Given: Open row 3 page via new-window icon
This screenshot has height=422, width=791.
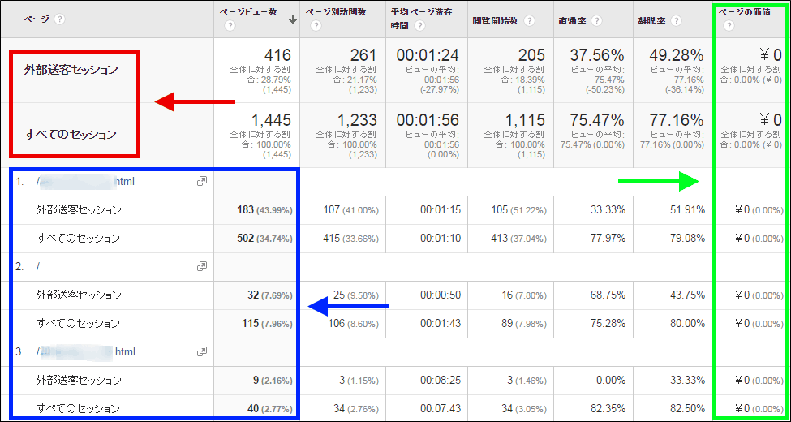Looking at the screenshot, I should click(202, 351).
